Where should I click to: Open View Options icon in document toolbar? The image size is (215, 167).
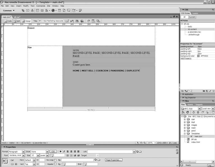[93, 21]
